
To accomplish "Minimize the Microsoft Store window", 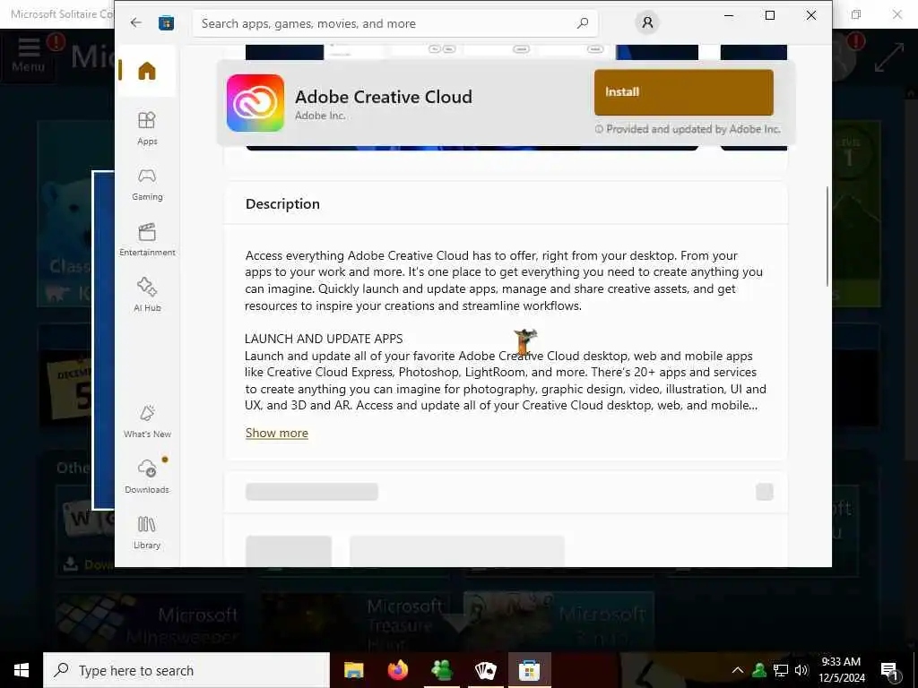I will 729,15.
